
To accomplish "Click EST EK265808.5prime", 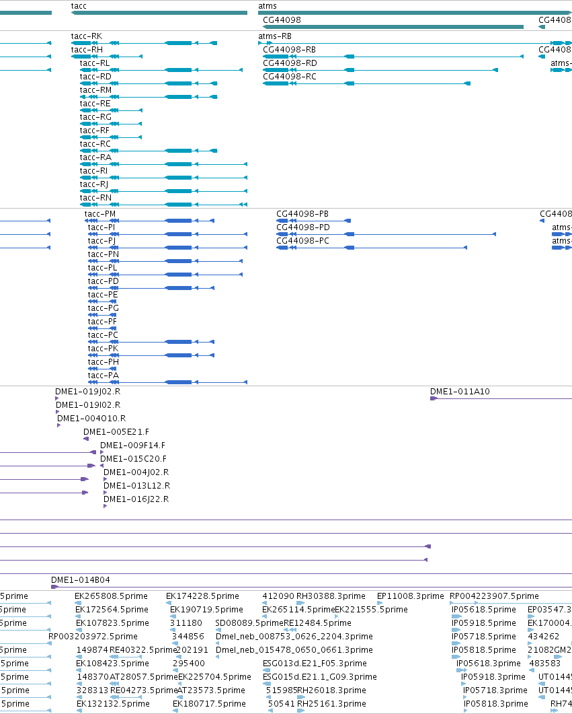I will click(111, 596).
